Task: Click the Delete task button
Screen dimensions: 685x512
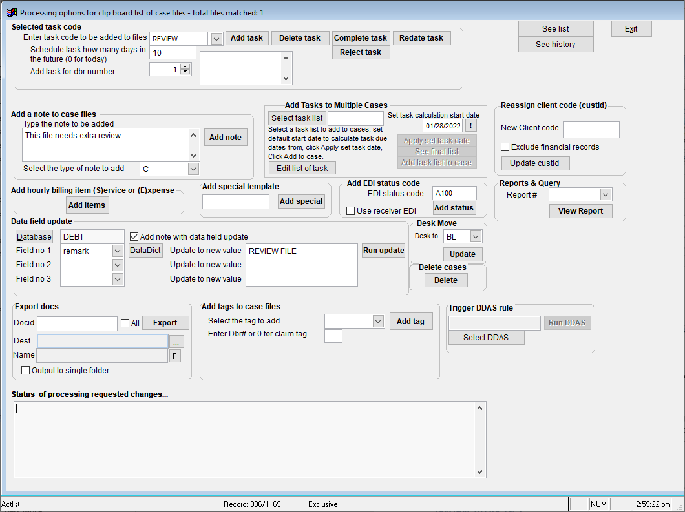Action: pyautogui.click(x=300, y=38)
